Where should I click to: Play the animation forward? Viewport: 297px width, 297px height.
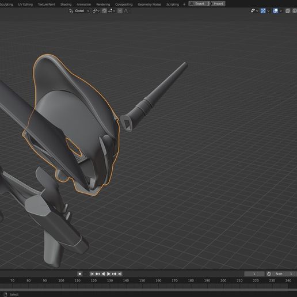(108, 274)
